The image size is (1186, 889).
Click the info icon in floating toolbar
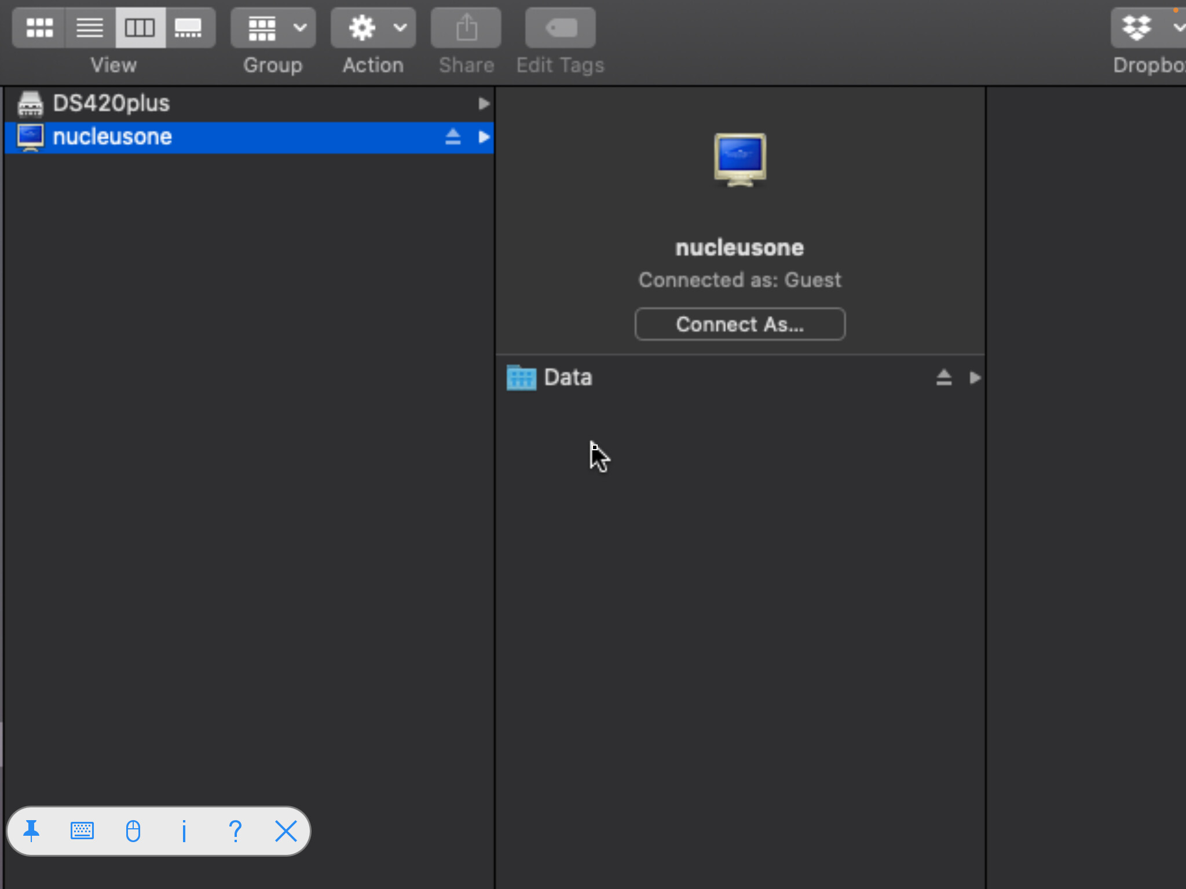184,831
